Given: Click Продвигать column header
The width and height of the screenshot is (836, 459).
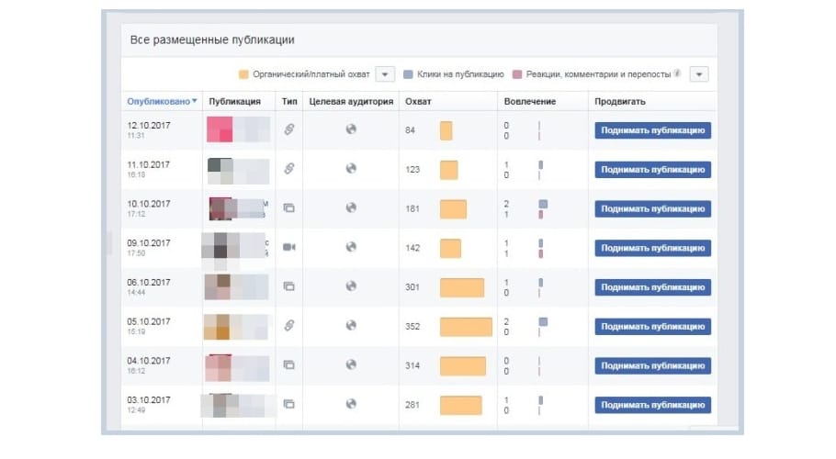Looking at the screenshot, I should click(x=620, y=101).
